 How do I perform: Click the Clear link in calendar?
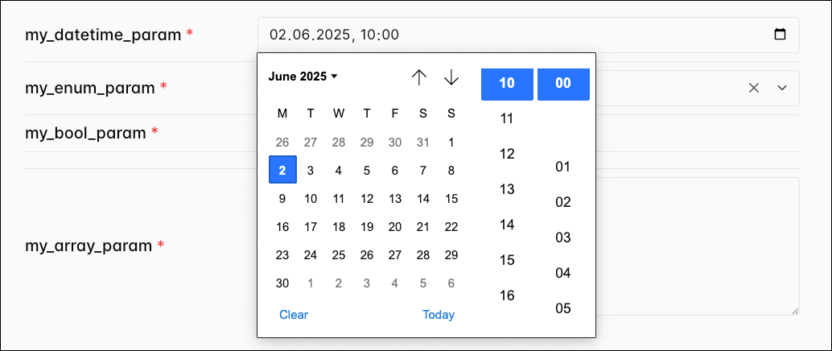click(x=294, y=315)
